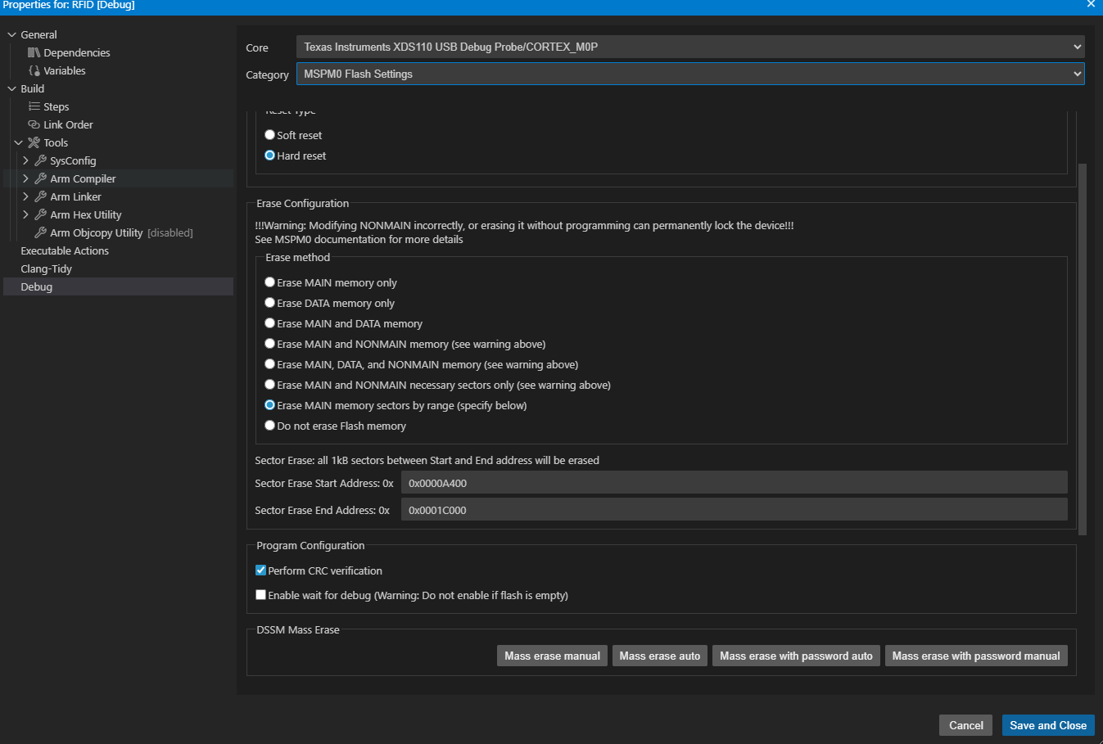Image resolution: width=1103 pixels, height=744 pixels.
Task: Choose Erase MAIN memory only
Action: (269, 282)
